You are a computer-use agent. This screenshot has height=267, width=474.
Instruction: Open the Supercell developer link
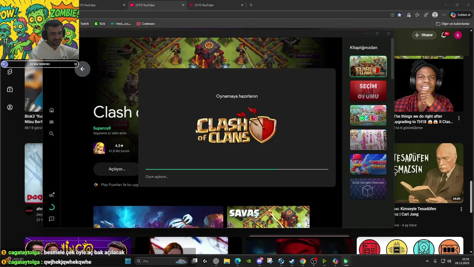tap(102, 128)
